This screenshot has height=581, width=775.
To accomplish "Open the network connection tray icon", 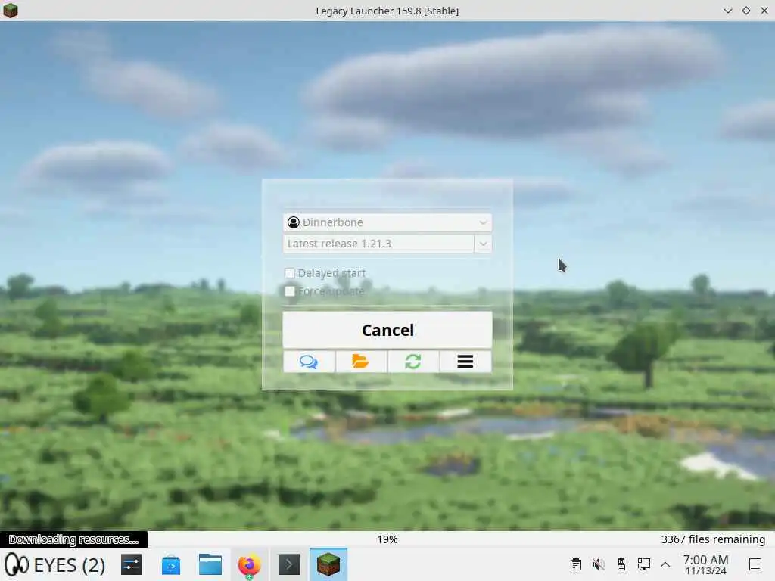I will (x=643, y=564).
